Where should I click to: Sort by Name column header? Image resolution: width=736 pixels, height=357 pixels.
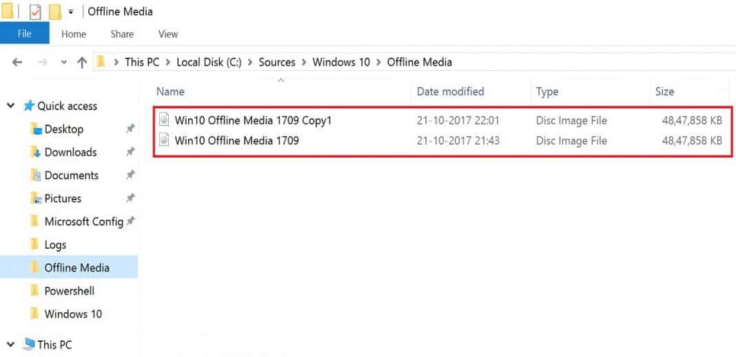click(x=170, y=92)
